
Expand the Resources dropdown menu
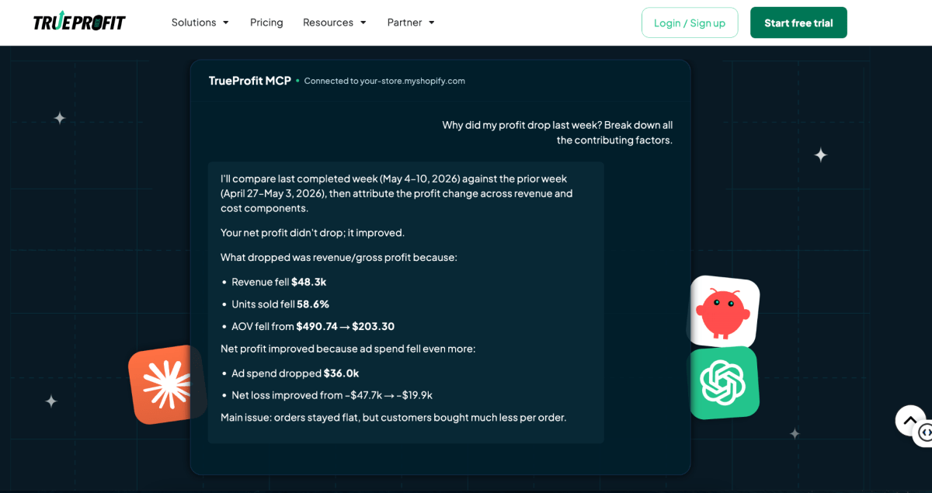(x=334, y=23)
